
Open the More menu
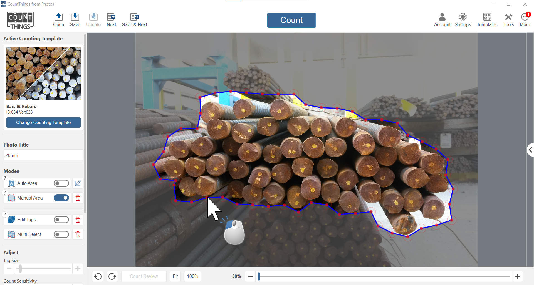[x=525, y=17]
